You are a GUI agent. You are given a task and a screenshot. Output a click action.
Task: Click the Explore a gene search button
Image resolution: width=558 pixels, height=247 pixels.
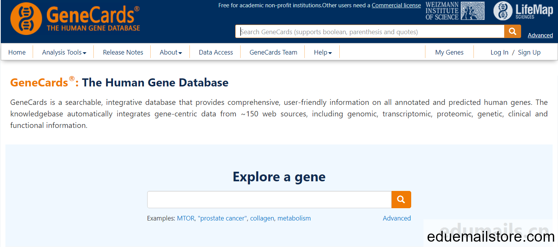[401, 199]
